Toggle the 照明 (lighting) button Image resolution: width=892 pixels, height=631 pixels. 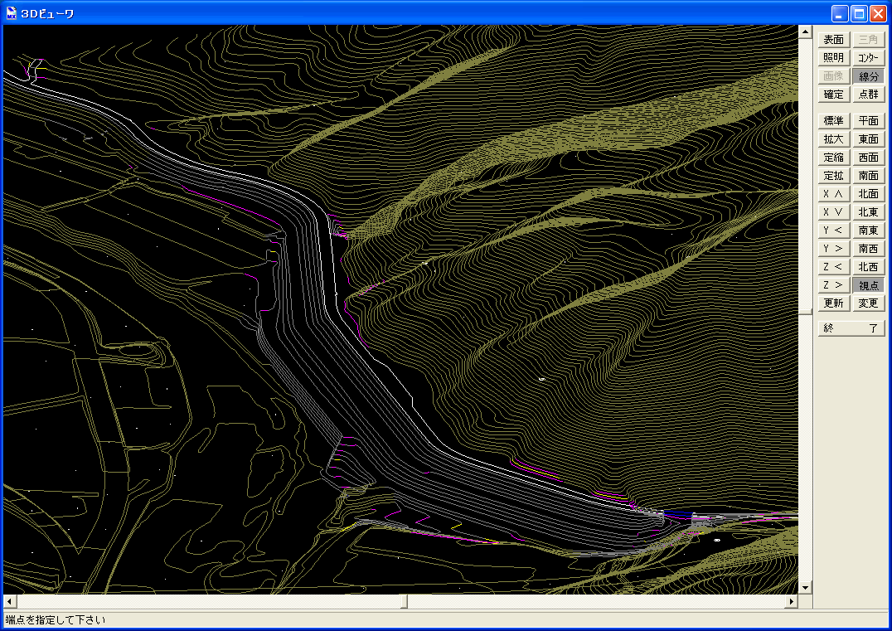834,58
